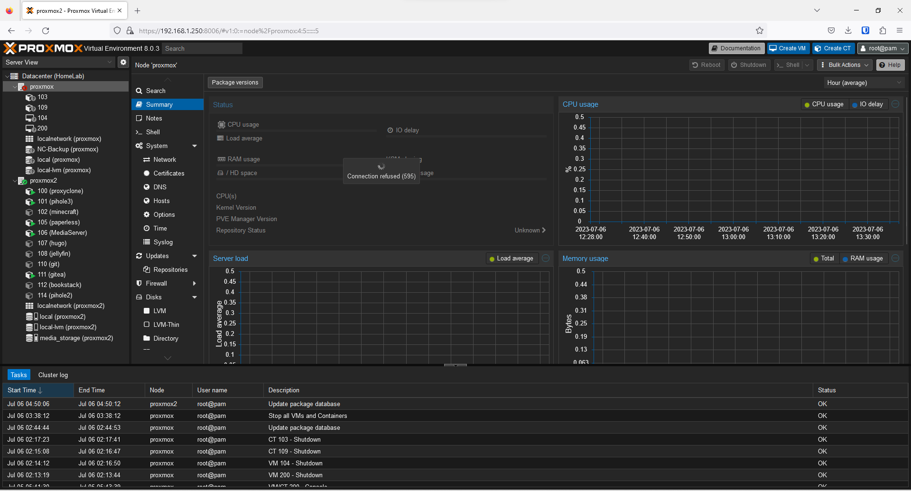The image size is (911, 491).
Task: Switch to the Cluster log tab
Action: (53, 375)
